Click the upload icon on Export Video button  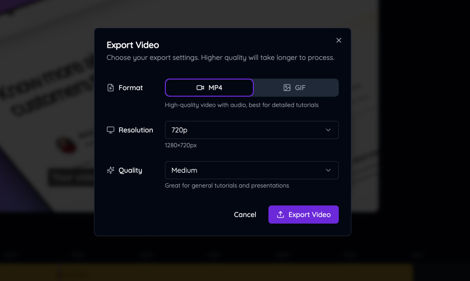pos(280,215)
